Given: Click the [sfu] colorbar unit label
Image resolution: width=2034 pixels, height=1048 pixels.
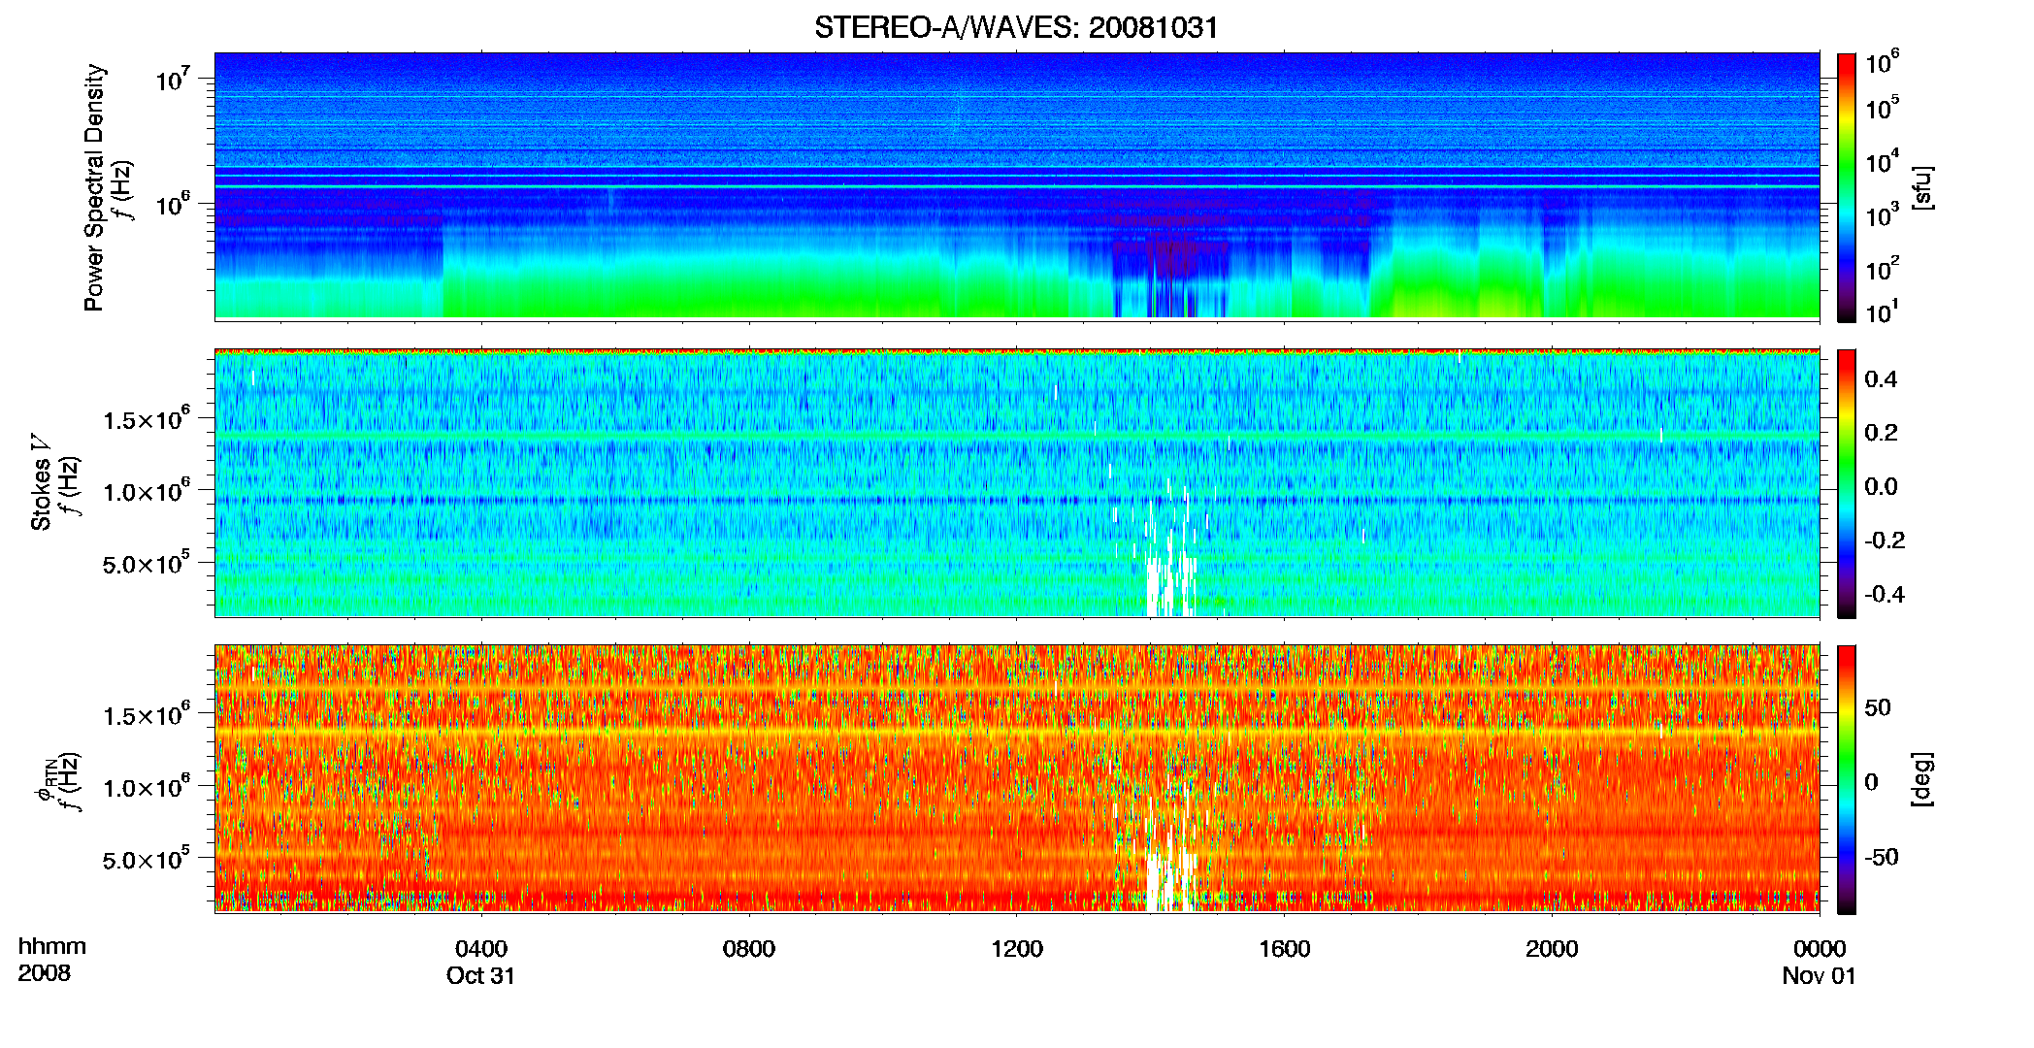Looking at the screenshot, I should pyautogui.click(x=1922, y=188).
